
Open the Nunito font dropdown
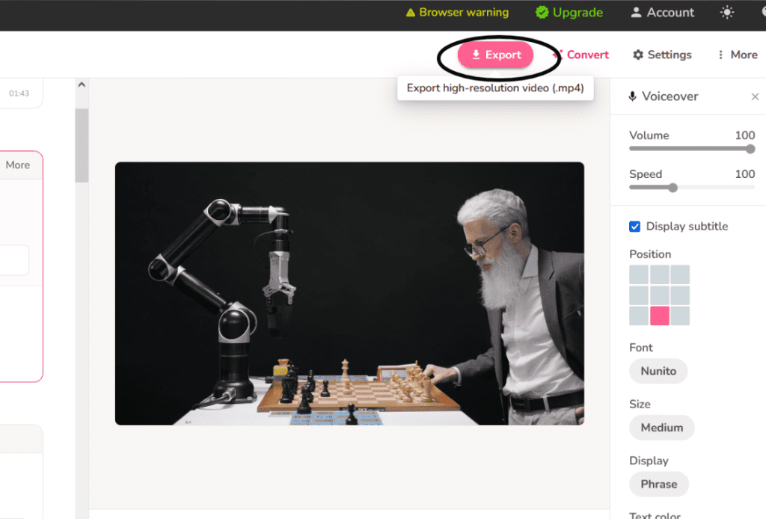tap(658, 371)
